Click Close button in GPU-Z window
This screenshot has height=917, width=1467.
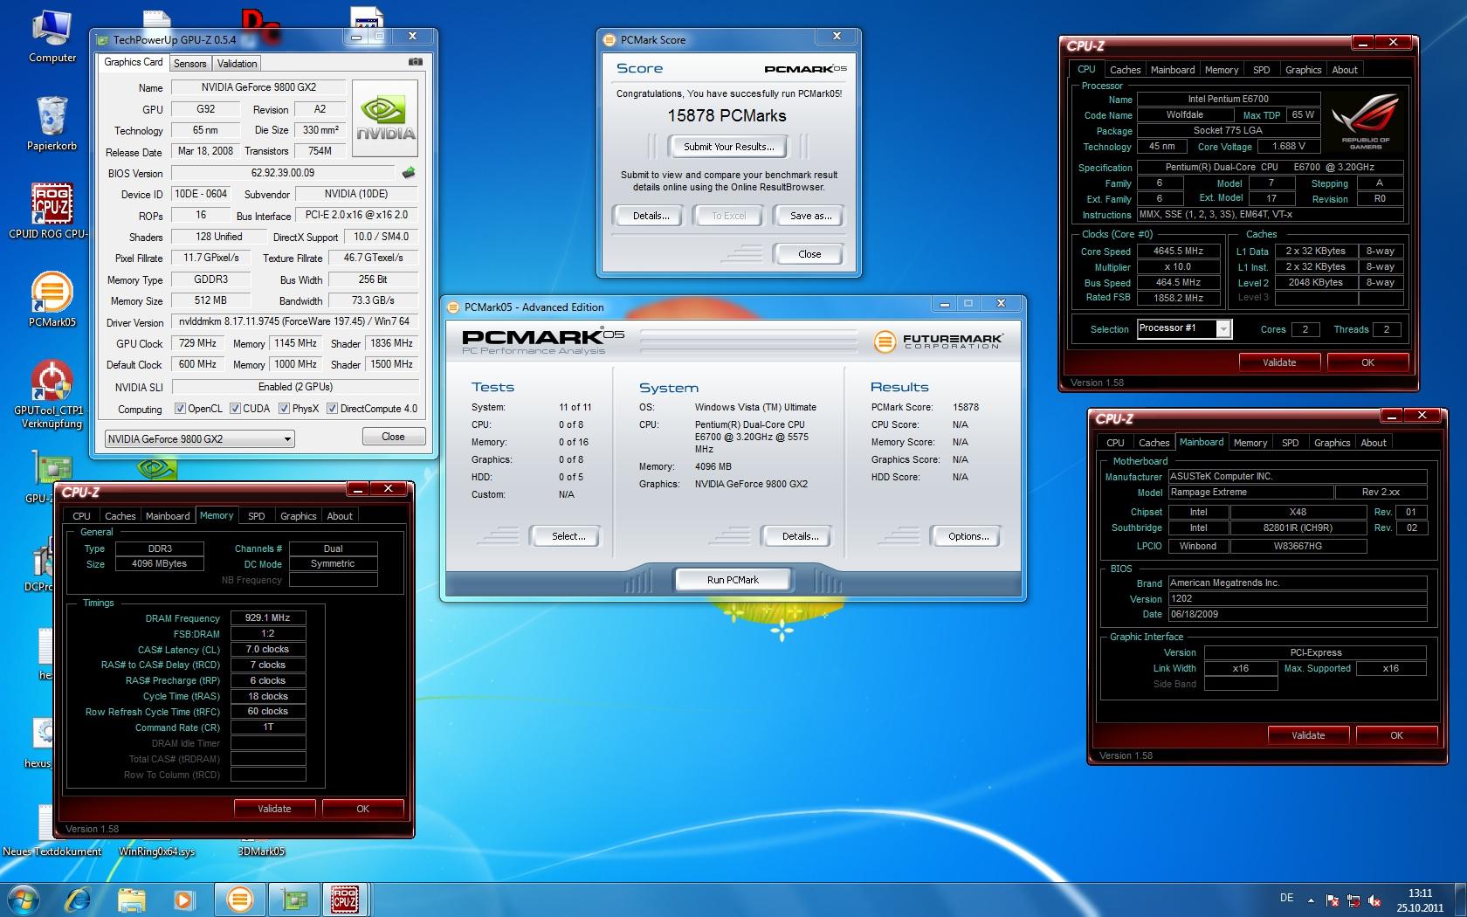point(393,437)
